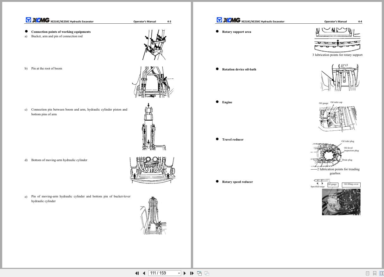Viewport: 384px width, 277px height.
Task: Click the boxed 'Oil gauge' label
Action: pos(333,185)
